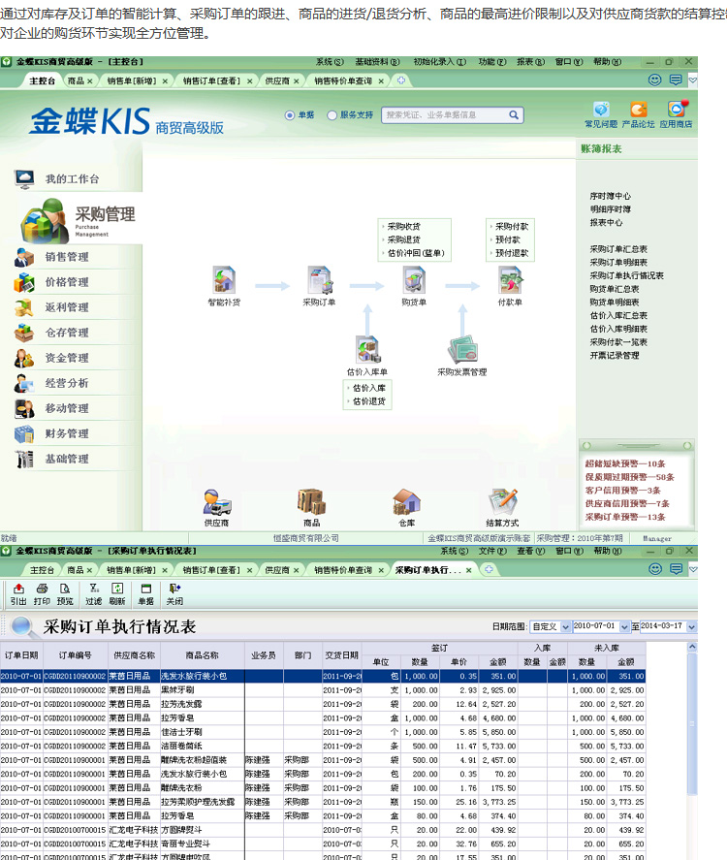Click 估价退货 option
Image resolution: width=727 pixels, height=860 pixels.
(369, 401)
